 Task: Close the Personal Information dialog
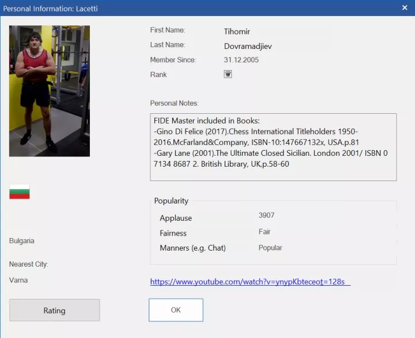pos(405,7)
